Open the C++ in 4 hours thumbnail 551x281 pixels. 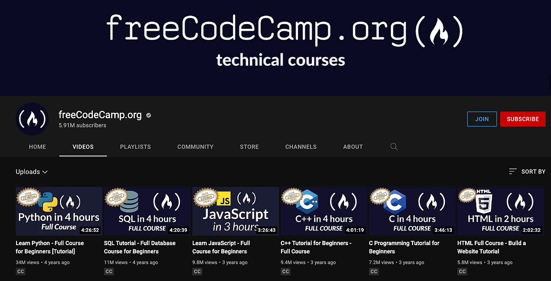pos(323,211)
